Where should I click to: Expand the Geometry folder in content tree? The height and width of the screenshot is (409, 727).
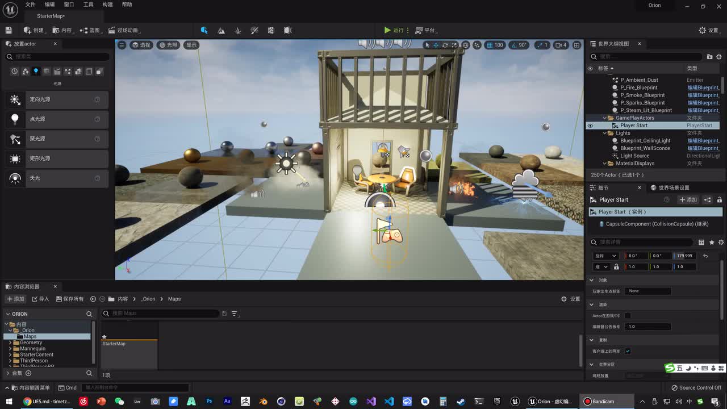[10, 343]
